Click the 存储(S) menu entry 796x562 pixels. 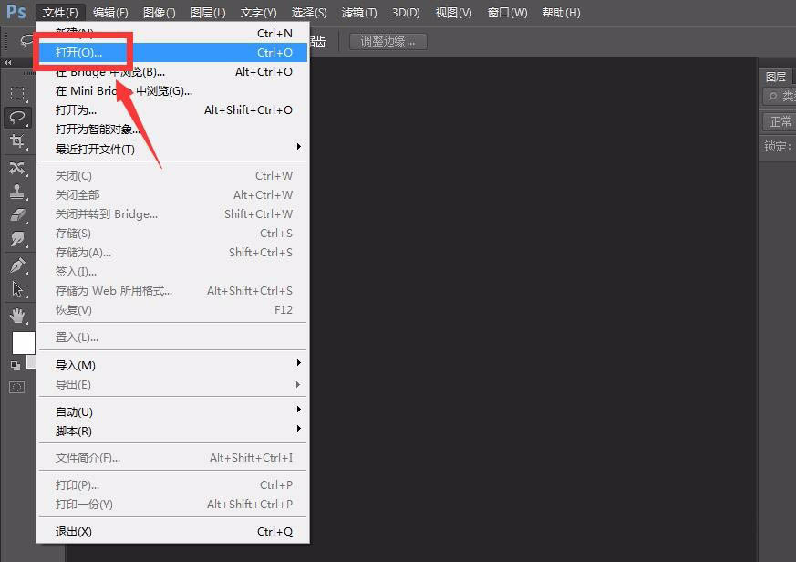[173, 234]
